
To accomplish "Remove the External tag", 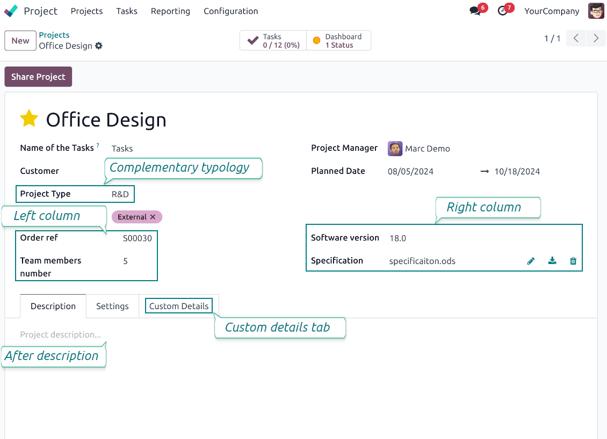I will click(153, 217).
